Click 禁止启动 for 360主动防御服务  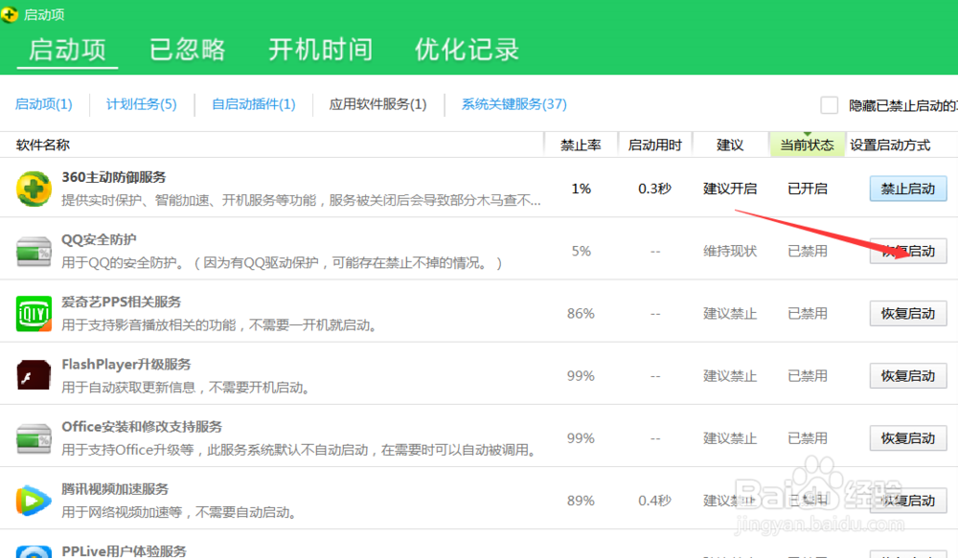pos(907,189)
